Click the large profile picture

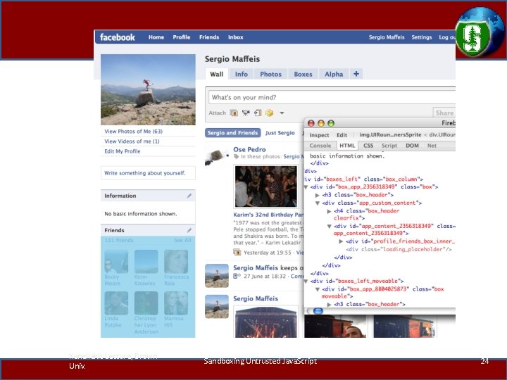tap(148, 89)
